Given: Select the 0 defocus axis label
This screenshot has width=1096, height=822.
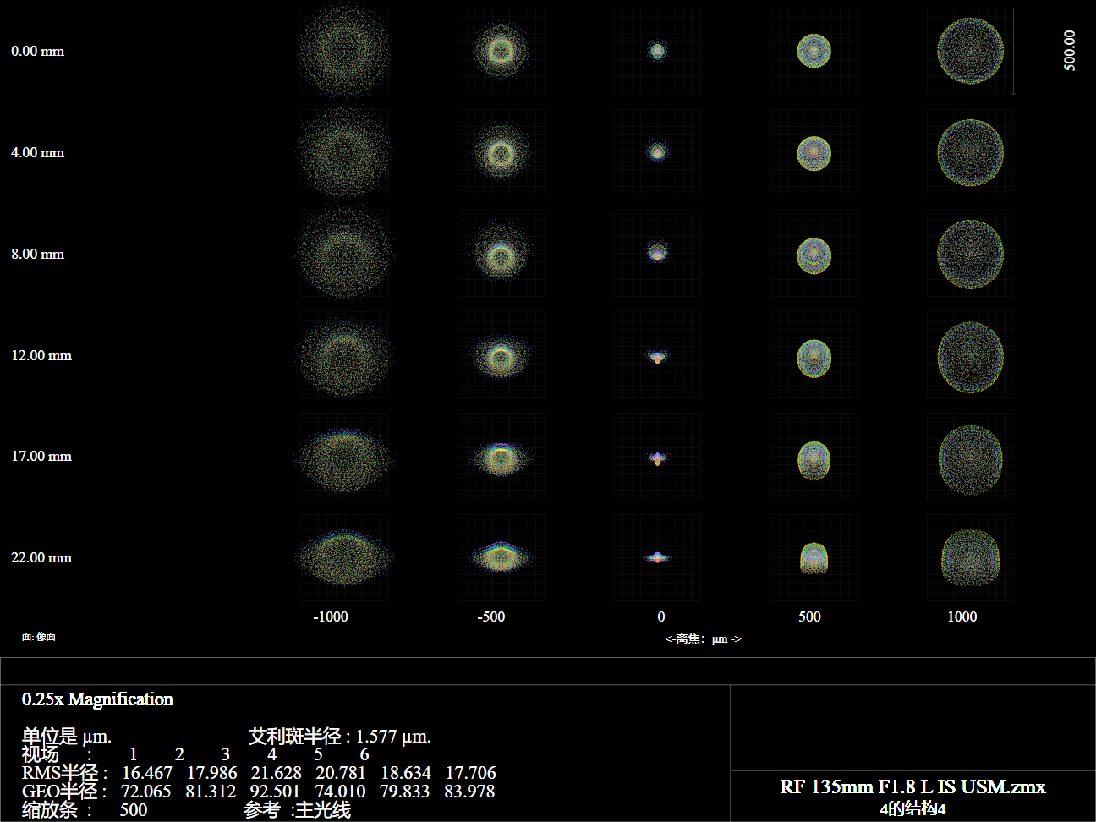Looking at the screenshot, I should pyautogui.click(x=661, y=616).
